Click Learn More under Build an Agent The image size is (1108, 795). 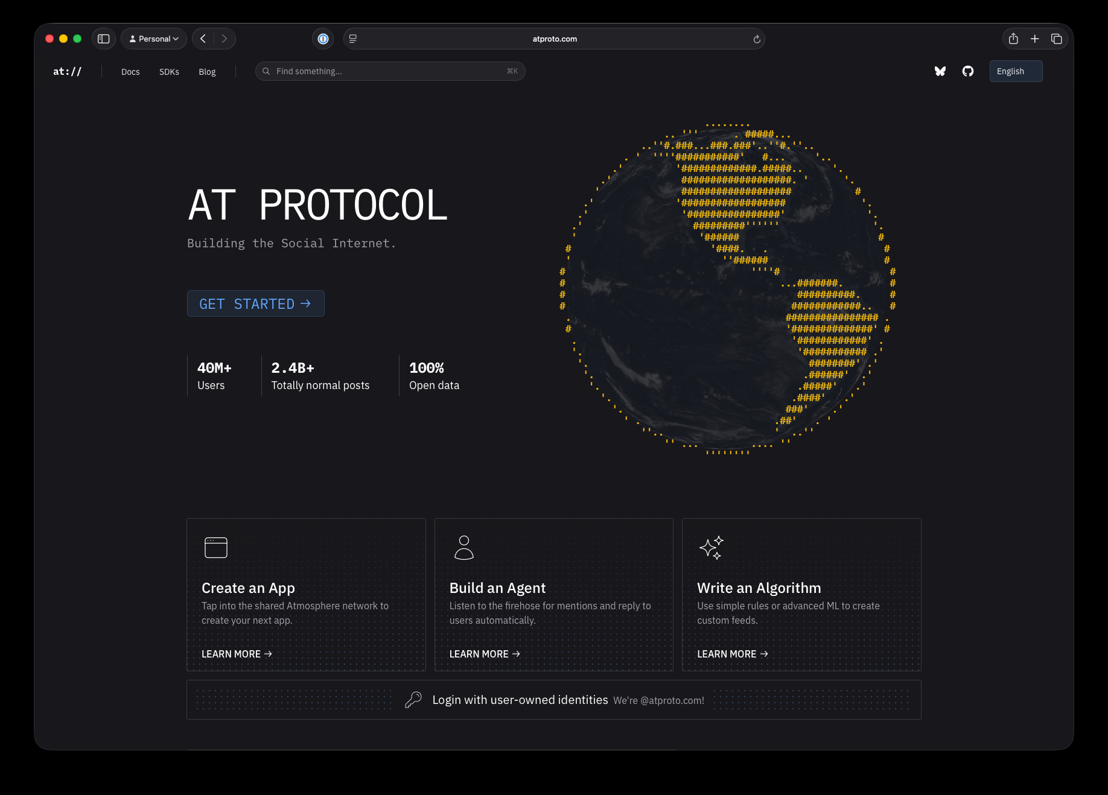[x=484, y=654]
